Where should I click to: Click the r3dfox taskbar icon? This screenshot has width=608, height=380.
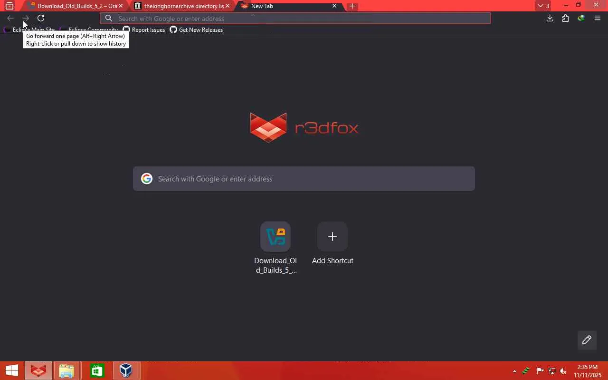(x=38, y=370)
